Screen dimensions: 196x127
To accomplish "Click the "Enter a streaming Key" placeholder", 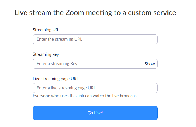I will (x=57, y=64).
